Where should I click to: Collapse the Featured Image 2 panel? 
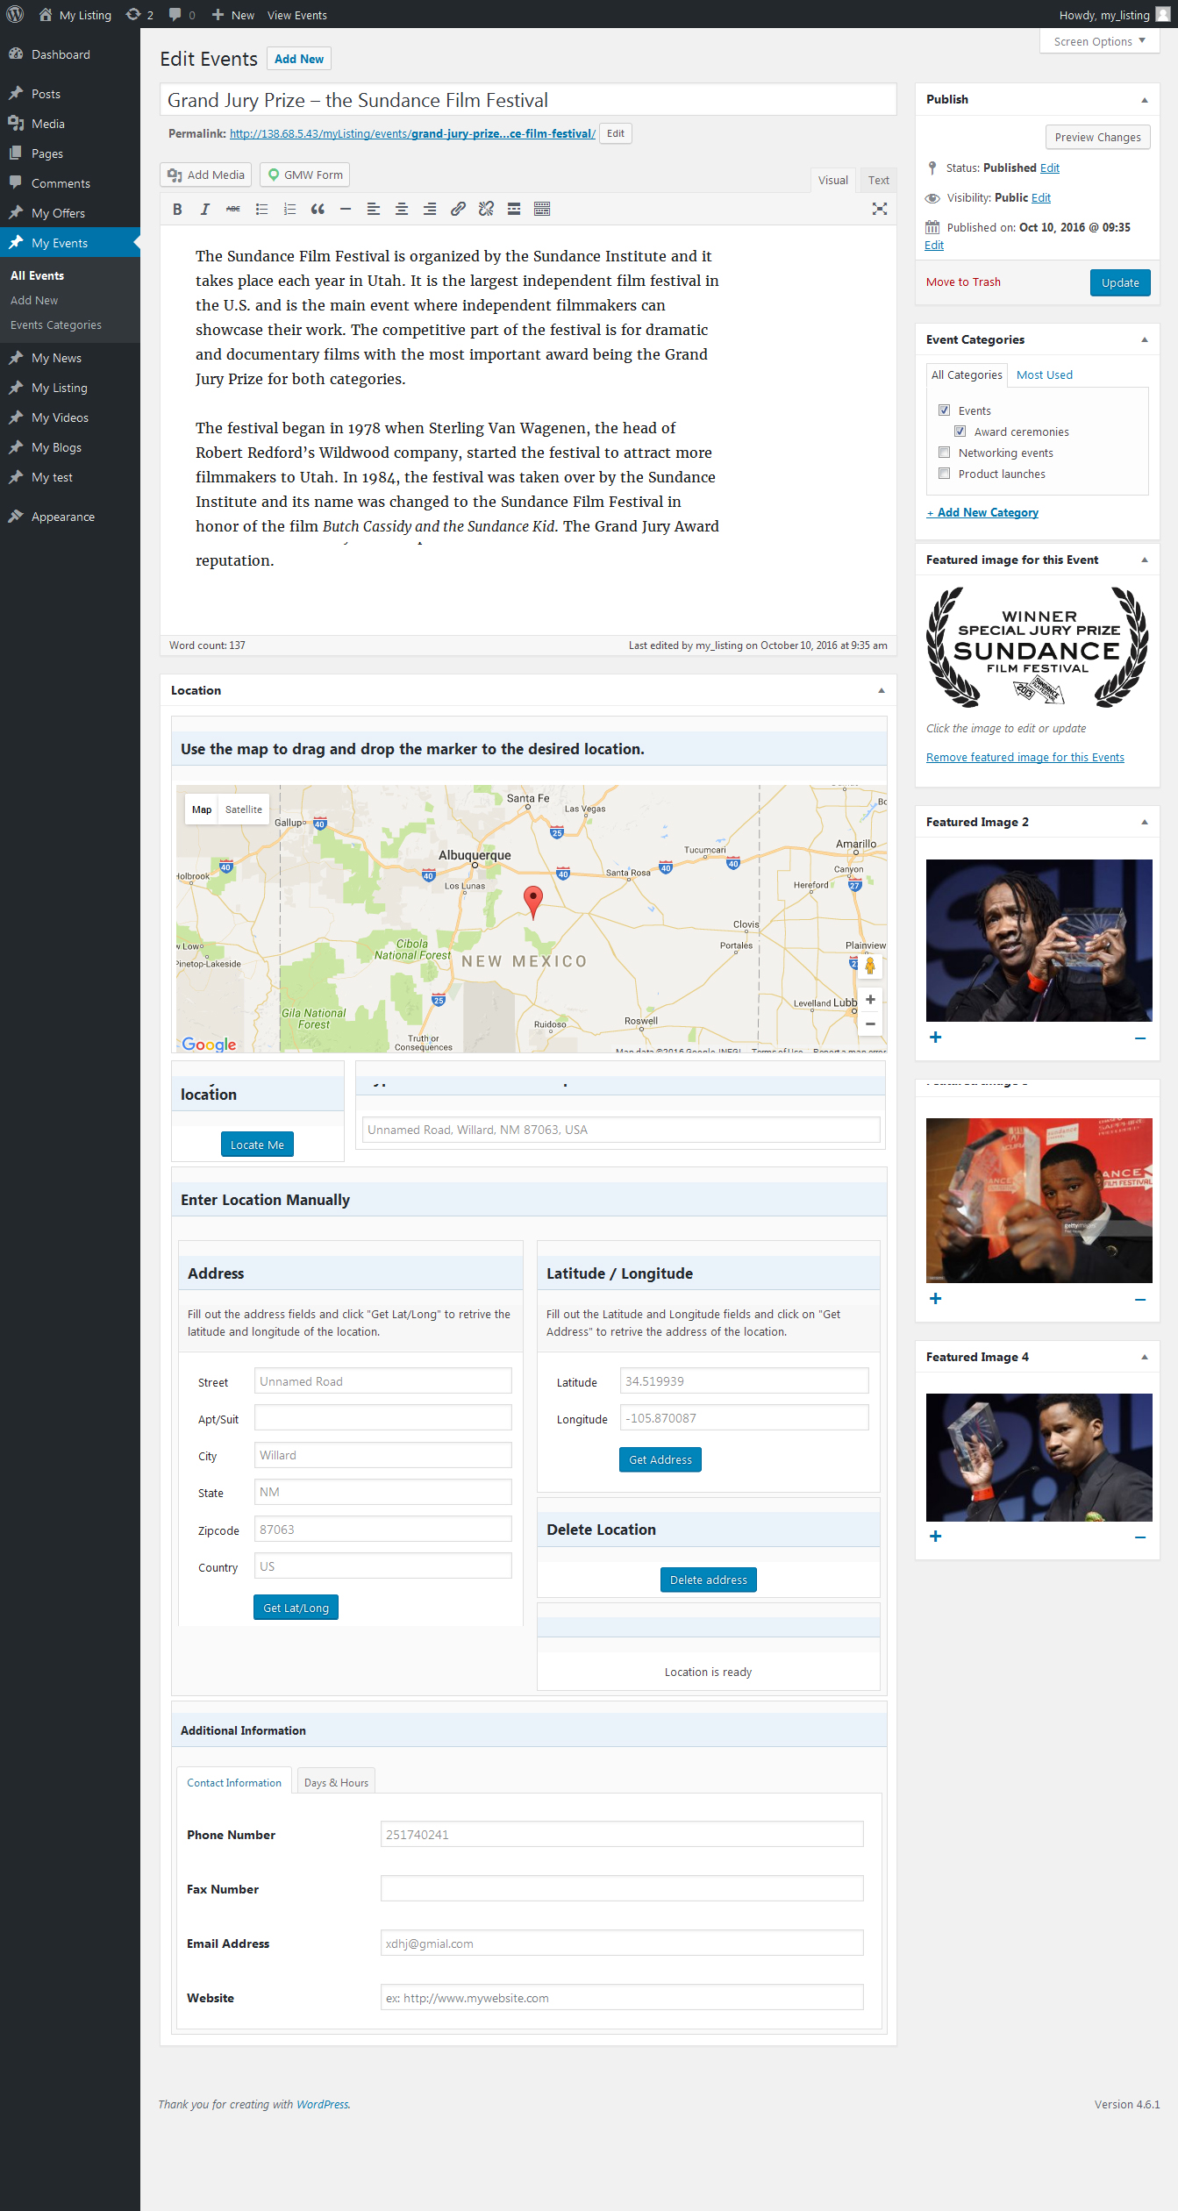pos(1145,822)
